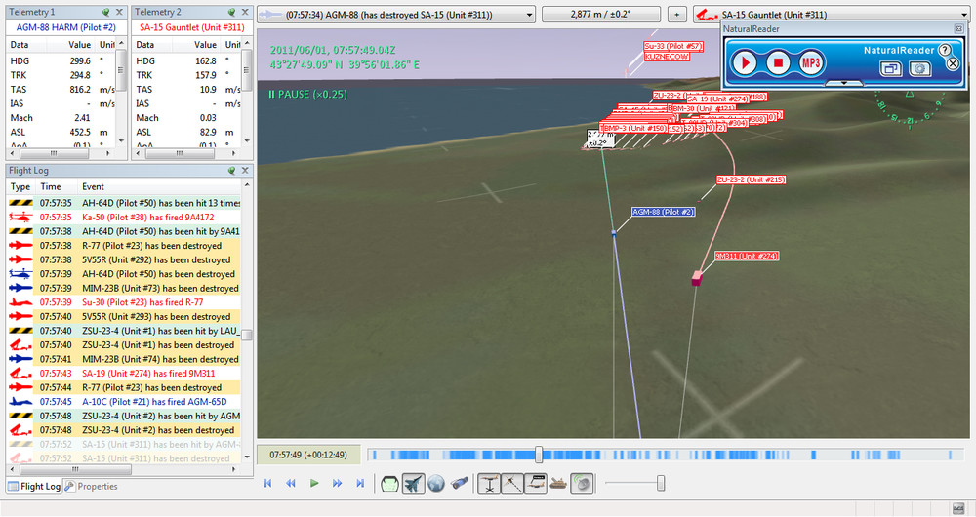Toggle altitude pole display for aircraft
Viewport: 976px width, 517px height.
point(490,484)
